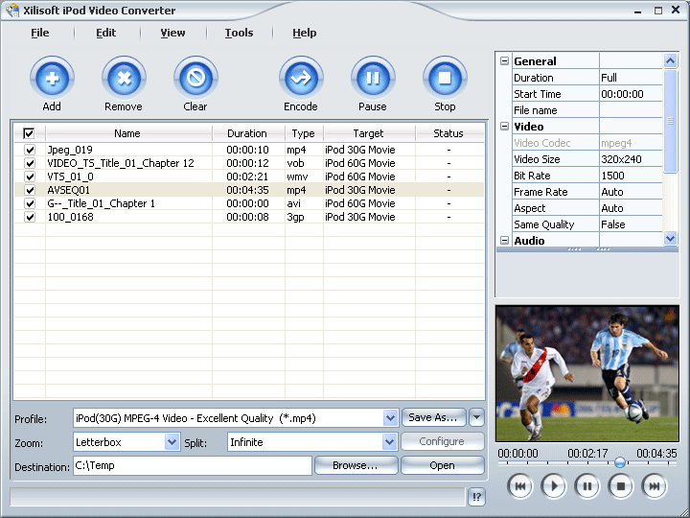Open the View menu
Viewport: 690px width, 518px height.
172,33
